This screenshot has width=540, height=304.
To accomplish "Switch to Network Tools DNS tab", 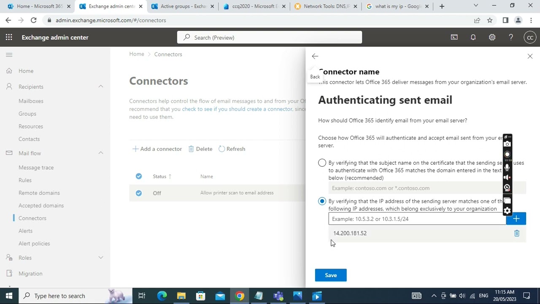I will click(326, 6).
